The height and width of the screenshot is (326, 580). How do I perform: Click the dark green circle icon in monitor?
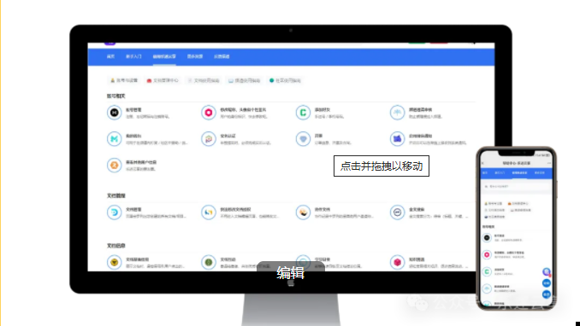[209, 262]
